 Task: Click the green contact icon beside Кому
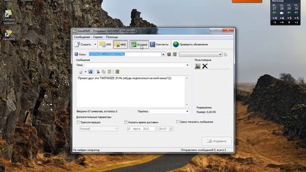coord(175,54)
